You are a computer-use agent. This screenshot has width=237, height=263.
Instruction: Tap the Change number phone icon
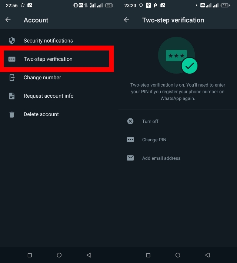pyautogui.click(x=12, y=78)
